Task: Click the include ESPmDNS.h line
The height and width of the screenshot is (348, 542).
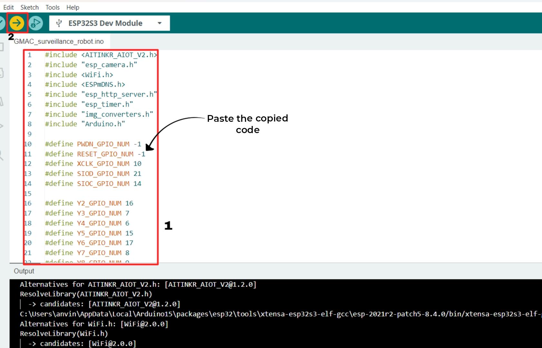Action: coord(85,84)
